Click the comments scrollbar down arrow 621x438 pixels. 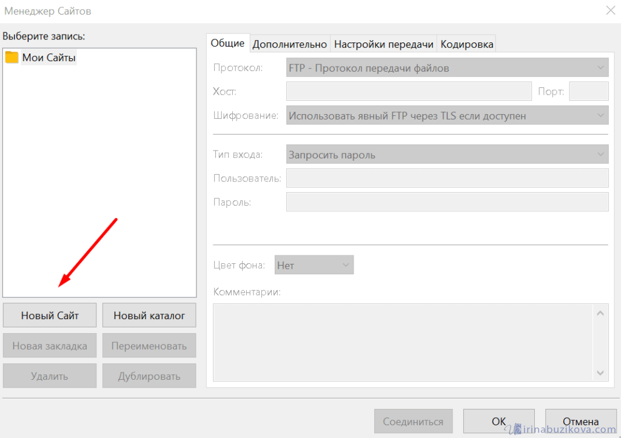[600, 372]
